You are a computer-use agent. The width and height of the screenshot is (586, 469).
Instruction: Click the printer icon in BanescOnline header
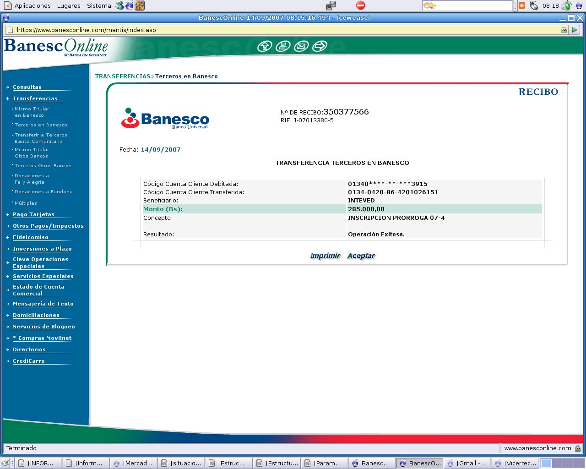click(283, 46)
